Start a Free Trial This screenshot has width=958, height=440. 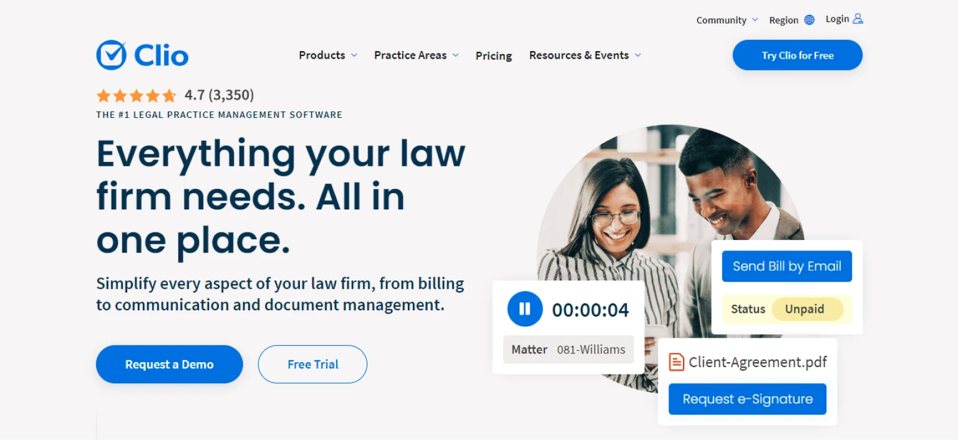tap(312, 365)
